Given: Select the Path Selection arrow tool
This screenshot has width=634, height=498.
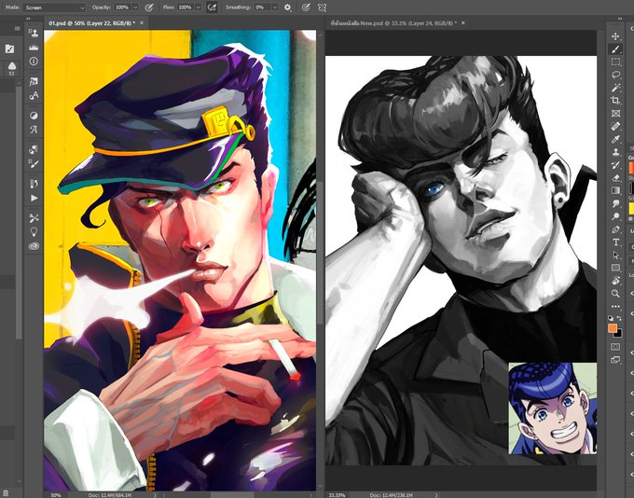Looking at the screenshot, I should tap(615, 255).
